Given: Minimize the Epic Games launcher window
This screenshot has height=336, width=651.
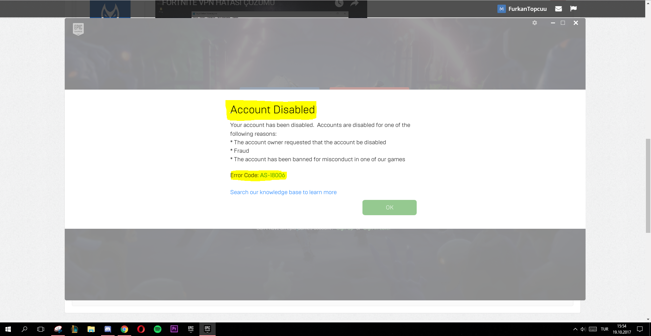Looking at the screenshot, I should 553,23.
